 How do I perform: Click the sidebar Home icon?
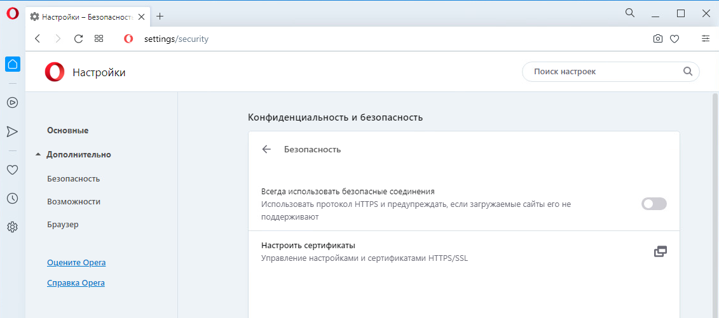click(x=12, y=64)
